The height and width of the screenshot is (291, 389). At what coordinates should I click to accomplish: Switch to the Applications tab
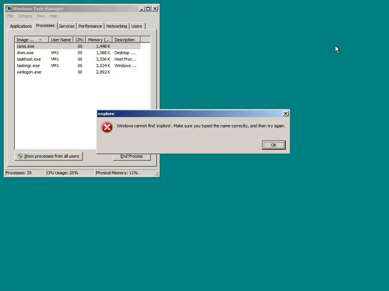point(21,26)
